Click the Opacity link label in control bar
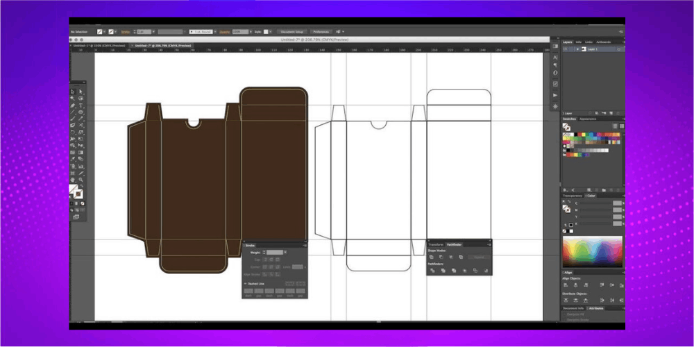The width and height of the screenshot is (694, 347). [x=224, y=32]
